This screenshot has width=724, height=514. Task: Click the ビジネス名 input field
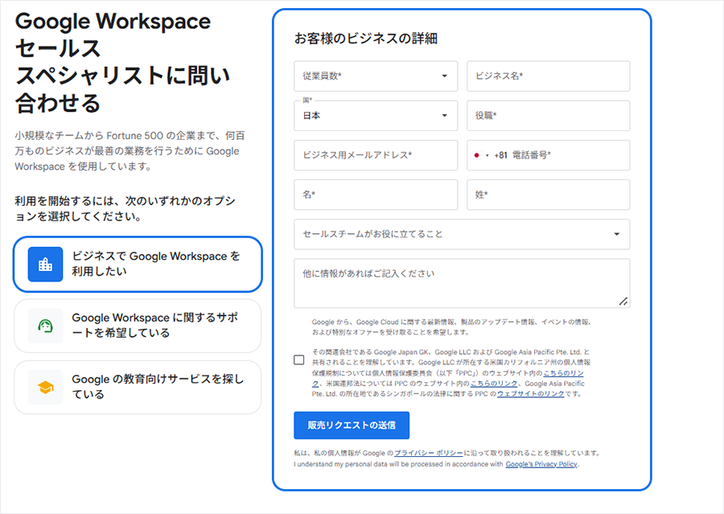pos(548,76)
